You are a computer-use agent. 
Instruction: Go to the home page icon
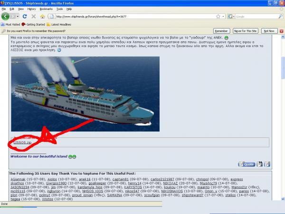(x=42, y=17)
